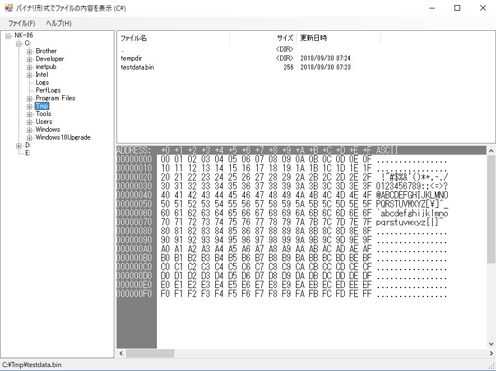This screenshot has height=371, width=496.
Task: Click the 2018/09/30 07:24 date cell
Action: [x=326, y=58]
